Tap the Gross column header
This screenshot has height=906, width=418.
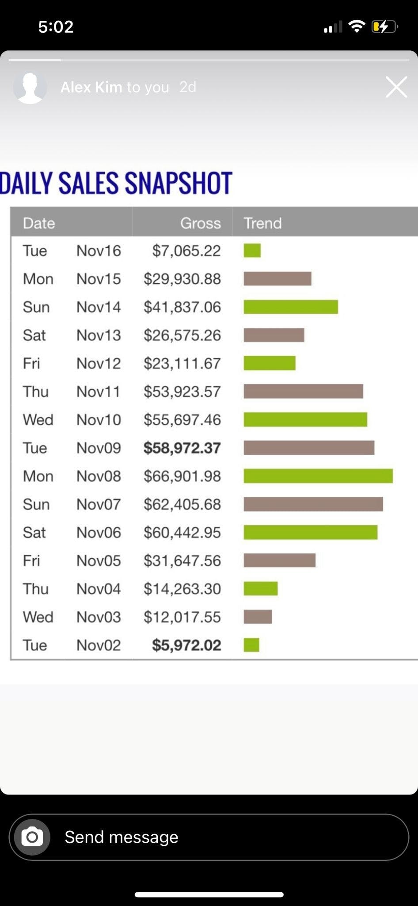coord(200,223)
